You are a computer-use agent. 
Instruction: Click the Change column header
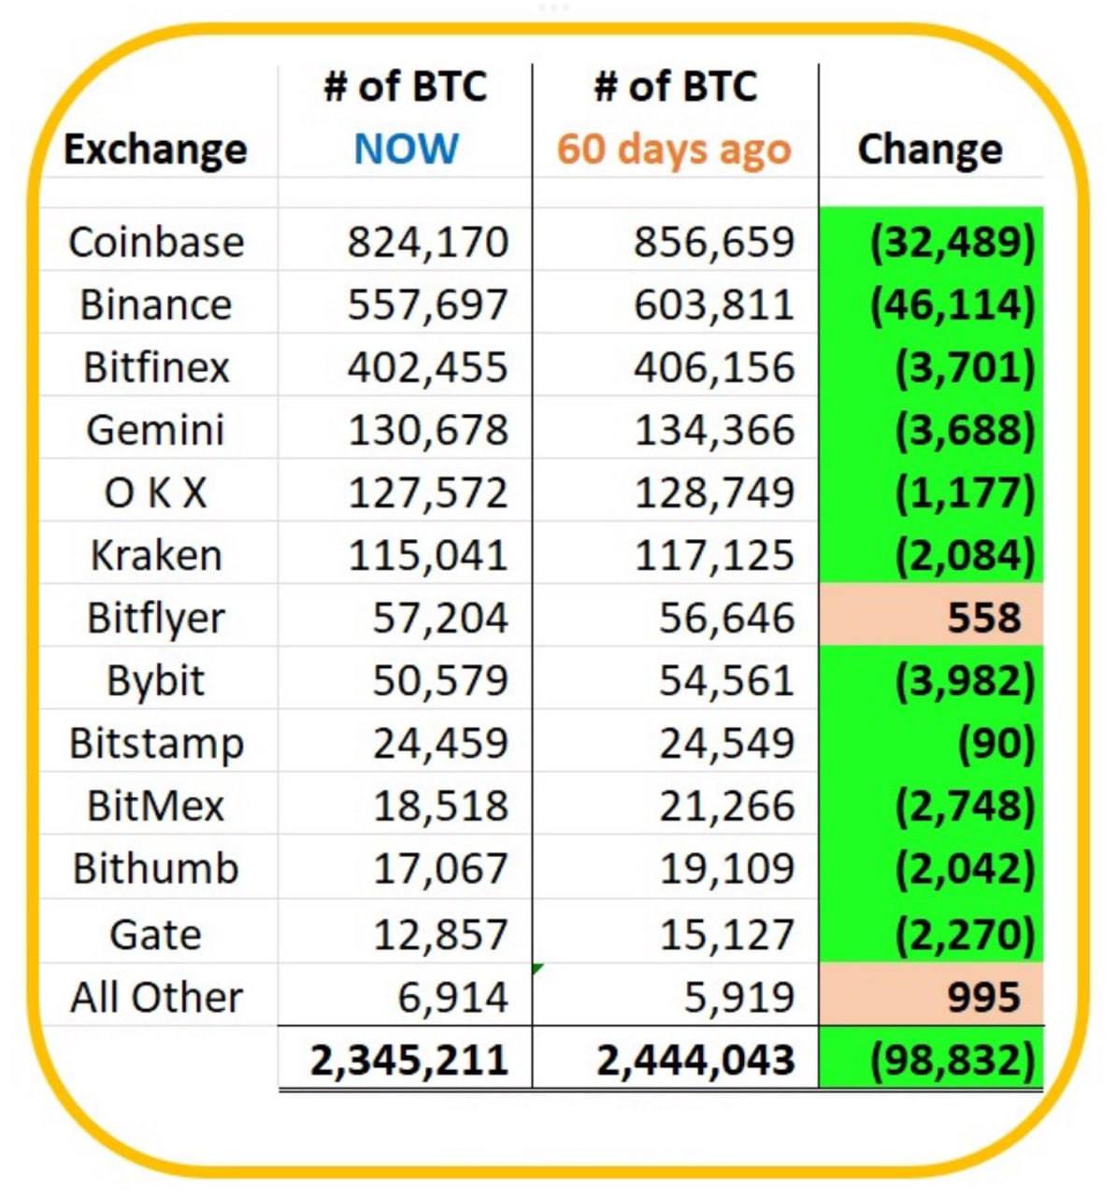pyautogui.click(x=930, y=149)
